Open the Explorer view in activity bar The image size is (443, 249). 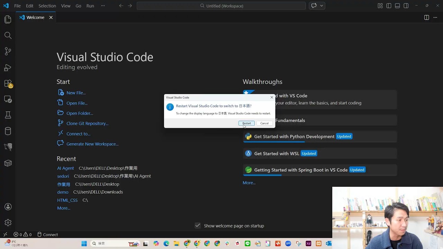[8, 20]
